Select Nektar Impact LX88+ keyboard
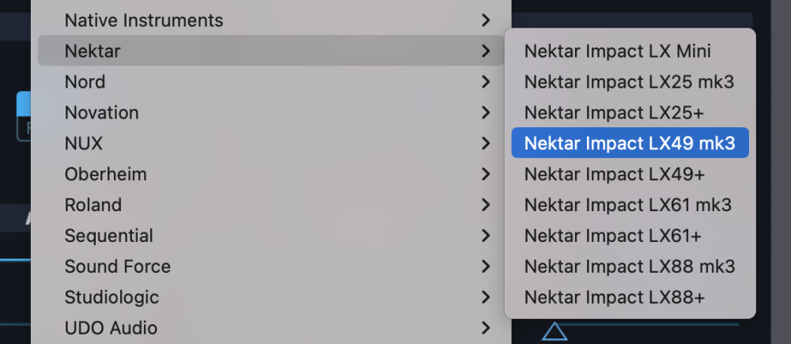 coord(615,297)
